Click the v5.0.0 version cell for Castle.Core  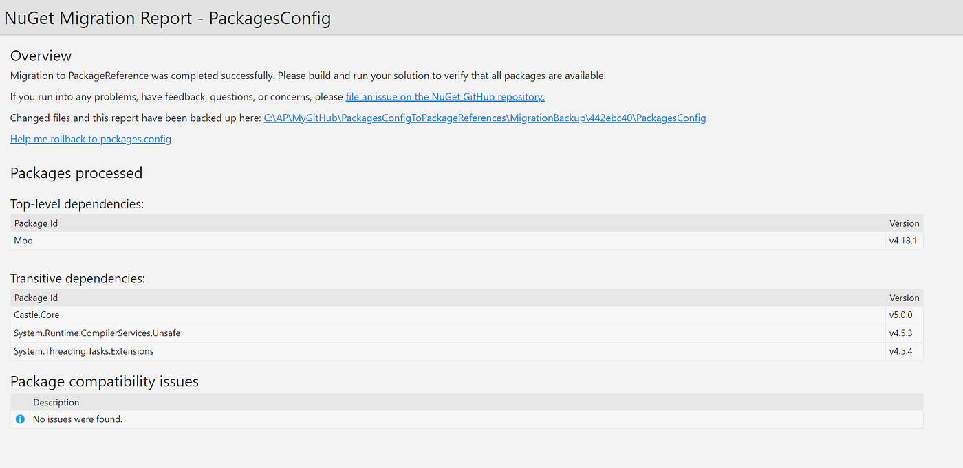click(904, 314)
